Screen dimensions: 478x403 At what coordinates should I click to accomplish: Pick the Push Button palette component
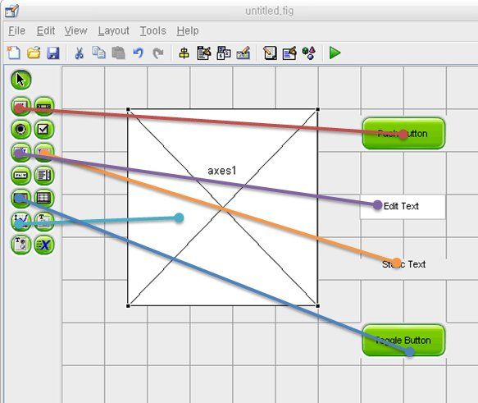[21, 107]
